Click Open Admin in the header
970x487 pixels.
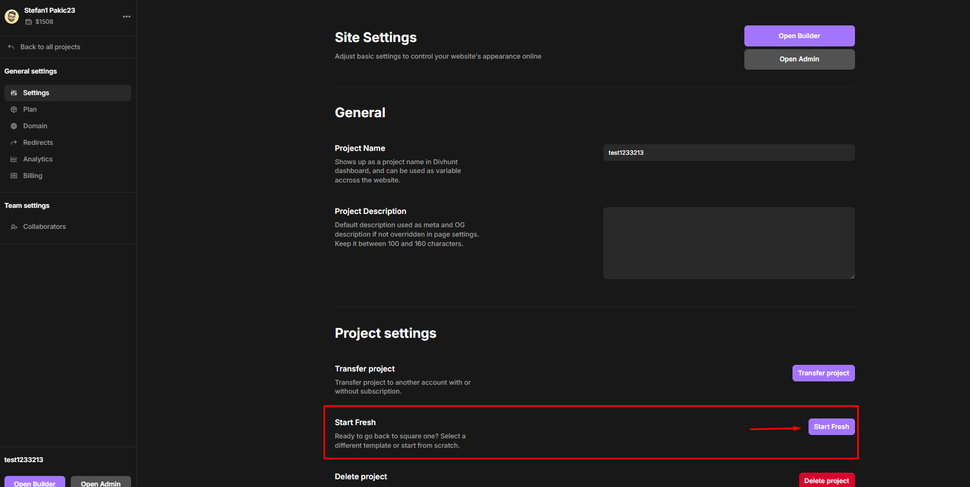(799, 59)
